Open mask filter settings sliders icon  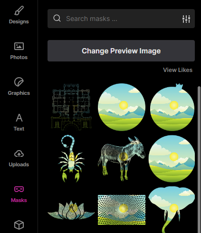pyautogui.click(x=186, y=19)
